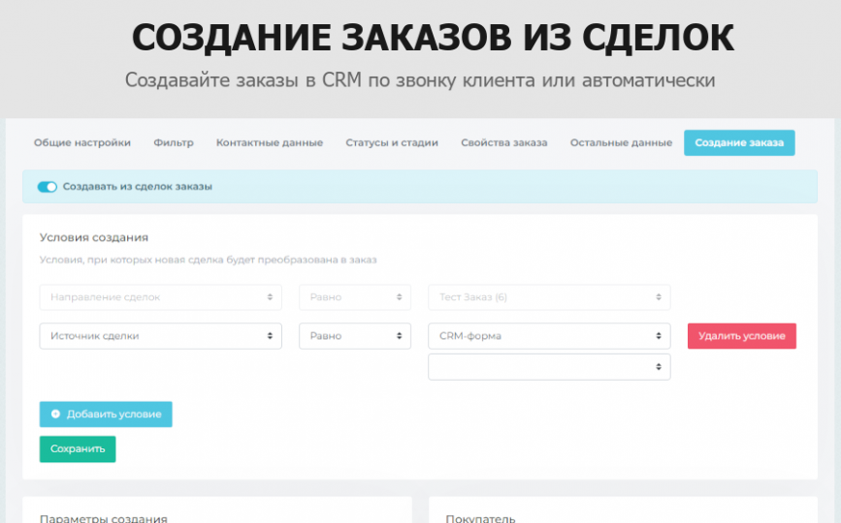Expand the Тест Заказ (6) dropdown
841x523 pixels.
click(x=549, y=297)
